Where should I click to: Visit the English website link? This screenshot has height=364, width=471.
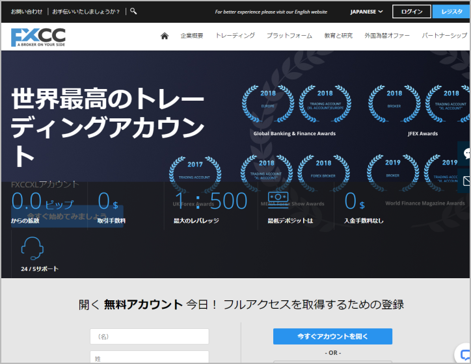[x=271, y=12]
